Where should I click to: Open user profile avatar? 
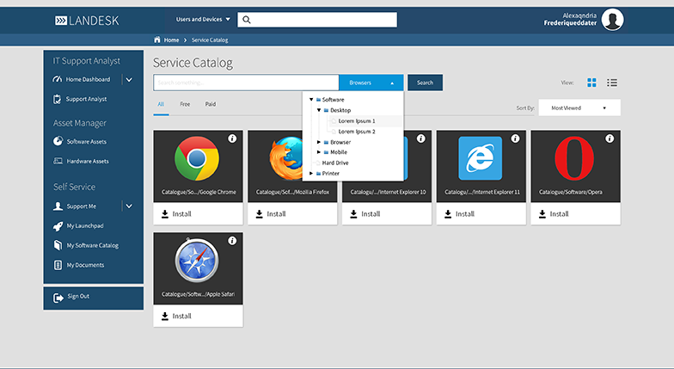click(612, 20)
